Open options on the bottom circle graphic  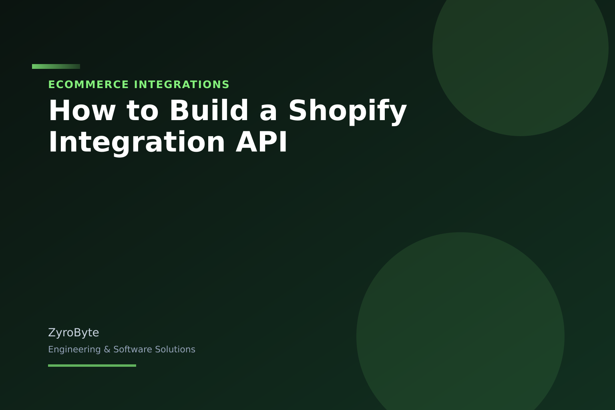point(460,336)
